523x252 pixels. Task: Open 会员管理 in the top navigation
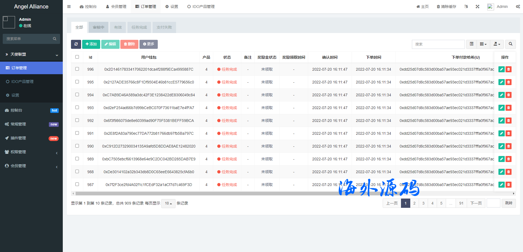point(116,7)
